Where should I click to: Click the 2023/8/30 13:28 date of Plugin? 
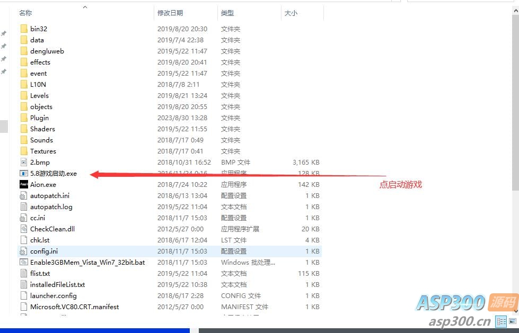click(182, 118)
